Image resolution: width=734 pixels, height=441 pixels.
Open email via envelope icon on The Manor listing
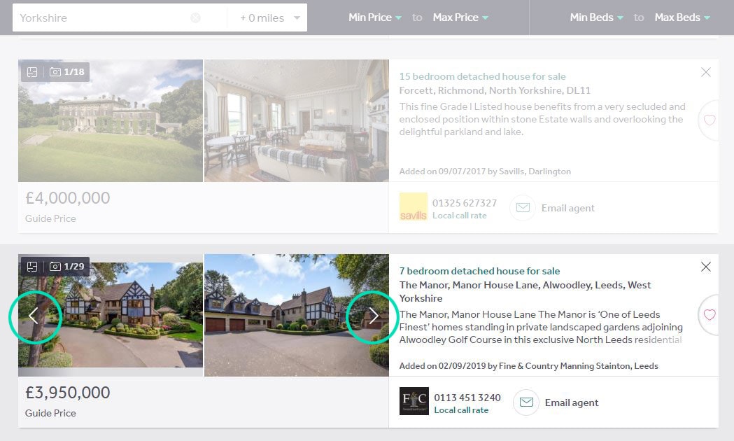click(x=525, y=402)
